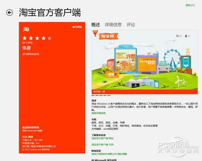This screenshot has width=202, height=161.
Task: Click the age rating 12+ text
Action: coord(31,143)
